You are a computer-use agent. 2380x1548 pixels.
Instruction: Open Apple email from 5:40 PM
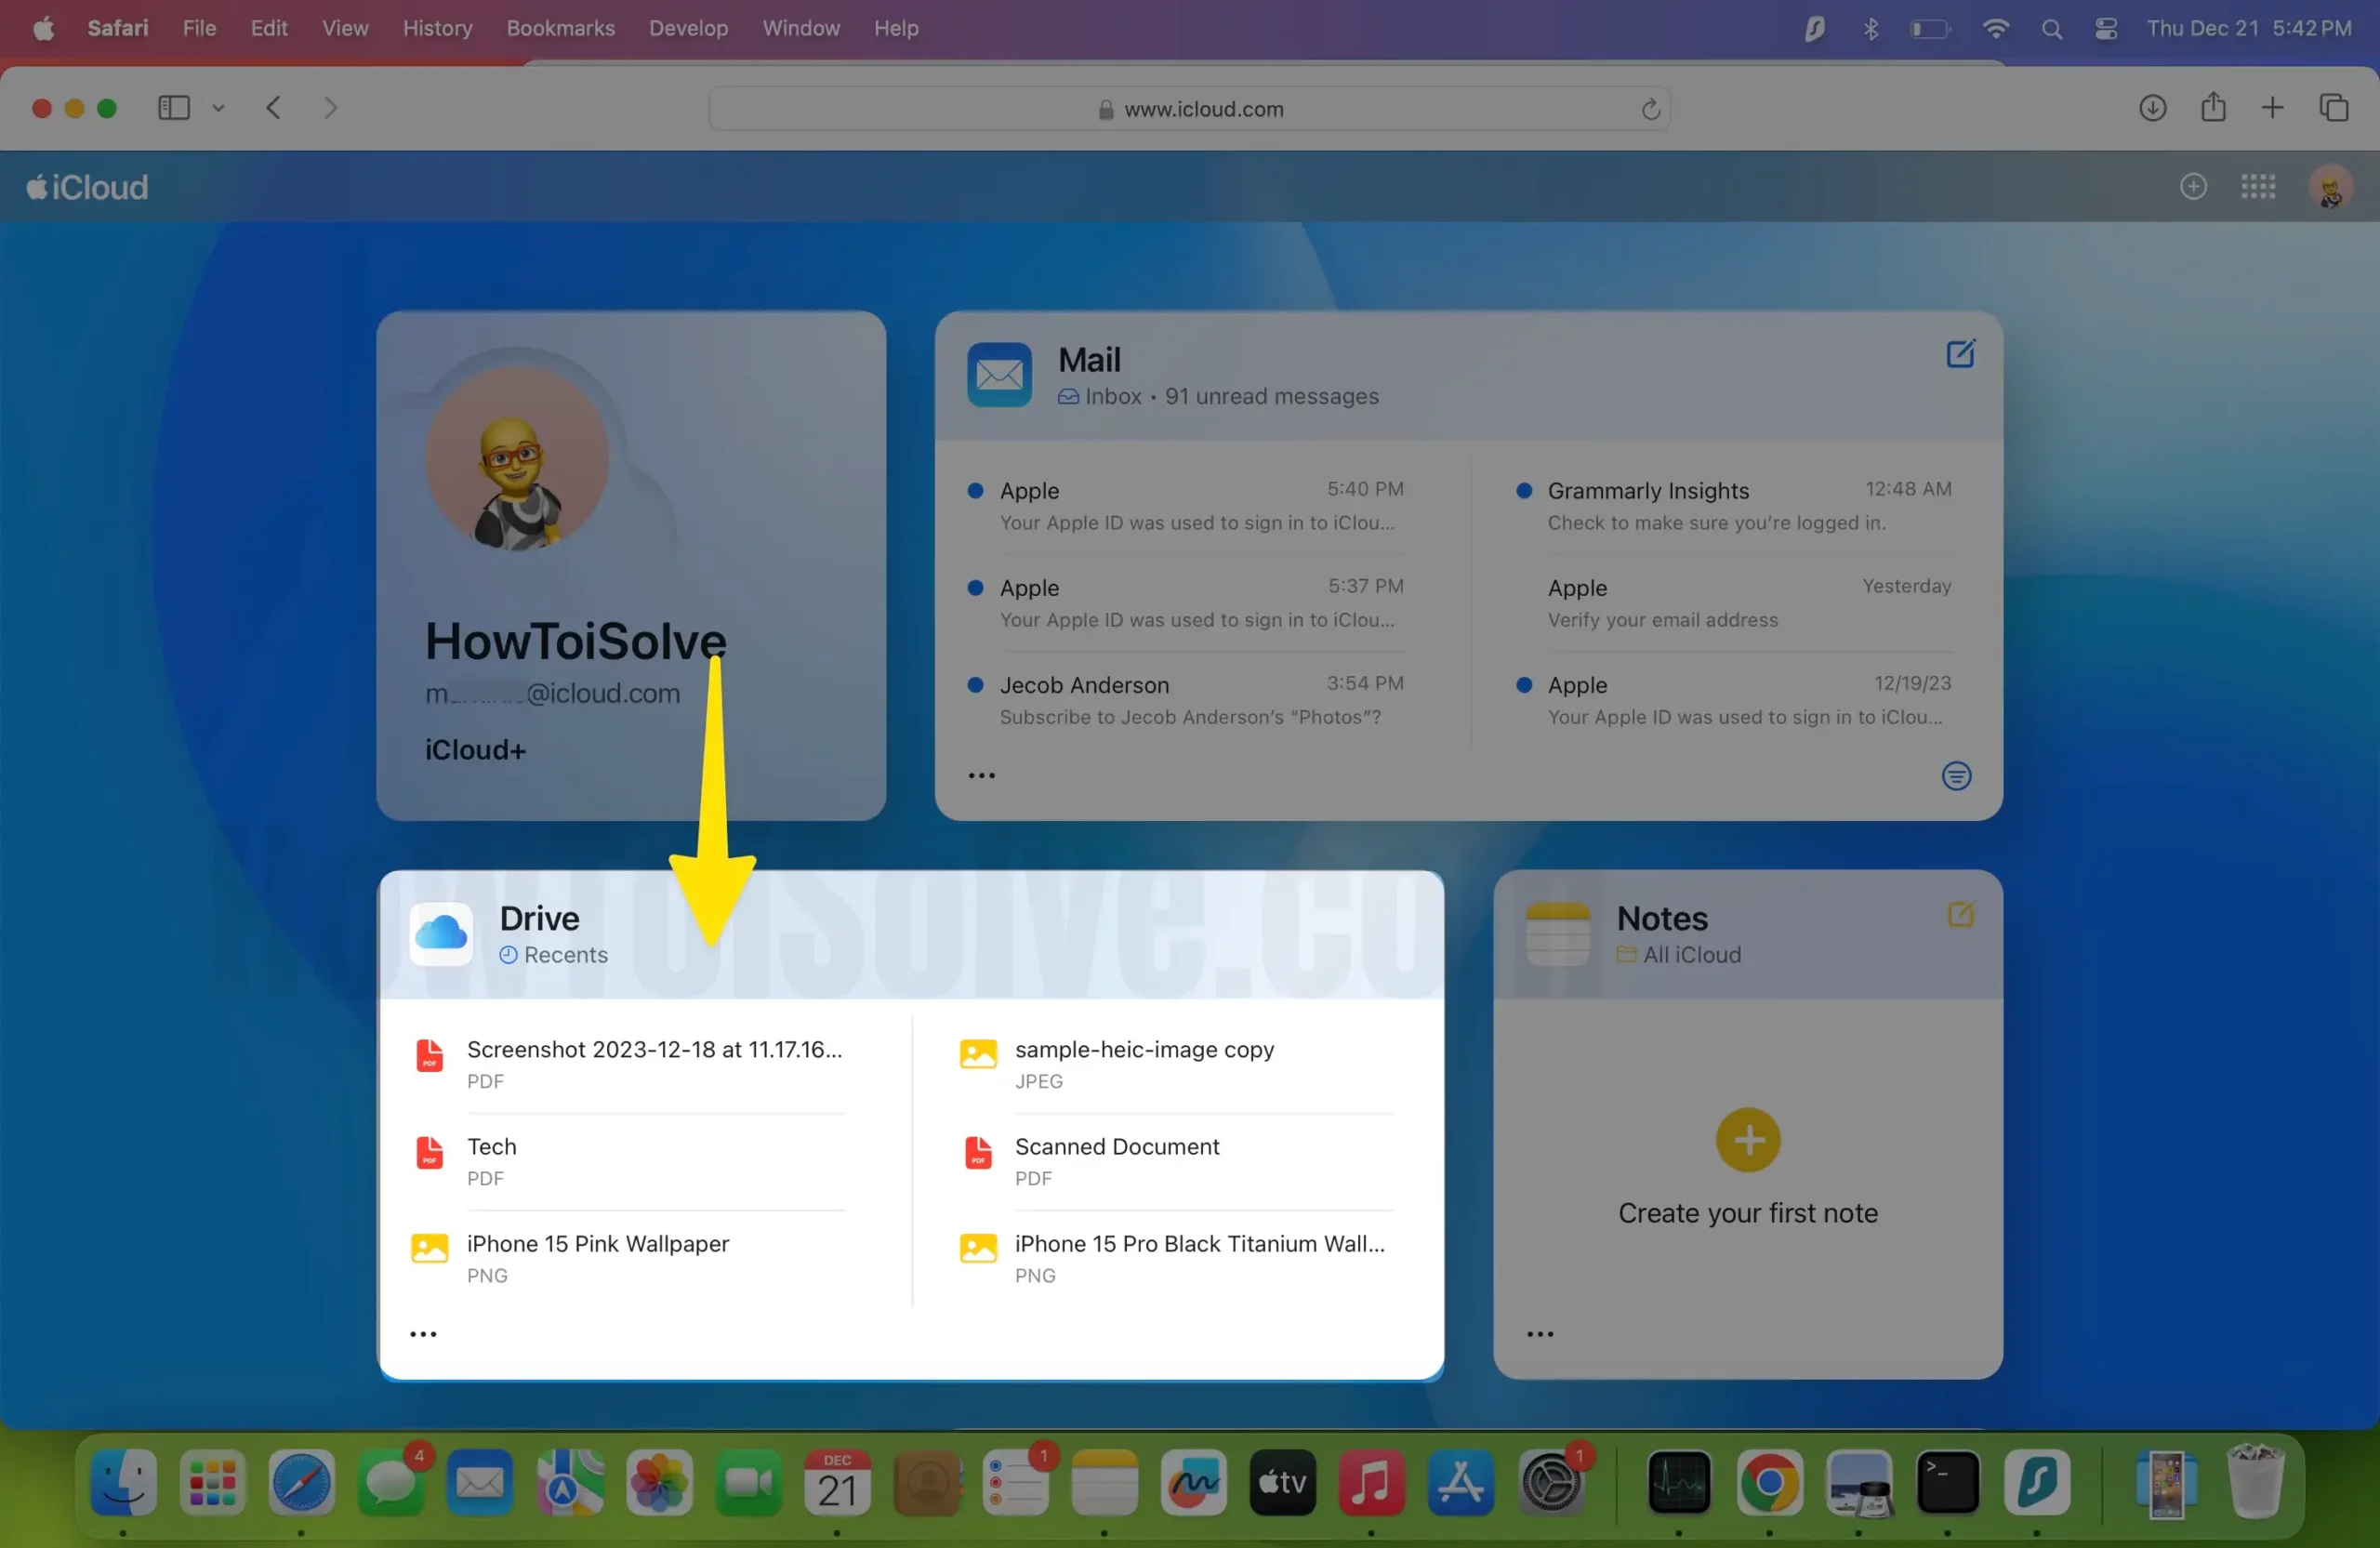[1200, 506]
